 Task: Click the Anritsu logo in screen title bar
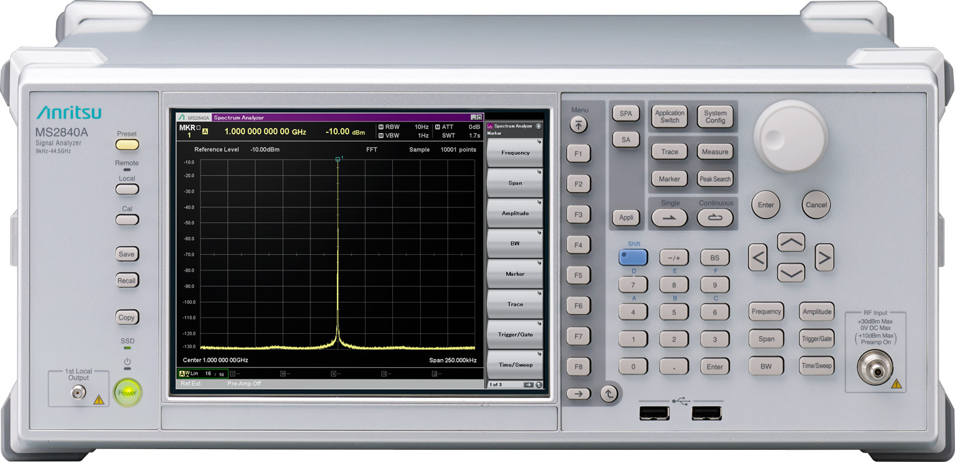(x=182, y=118)
